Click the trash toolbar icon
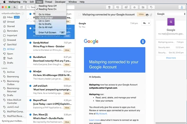The height and width of the screenshot is (124, 187). pyautogui.click(x=109, y=7)
